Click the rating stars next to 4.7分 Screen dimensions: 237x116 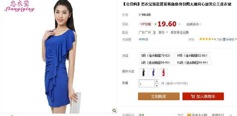(206, 39)
